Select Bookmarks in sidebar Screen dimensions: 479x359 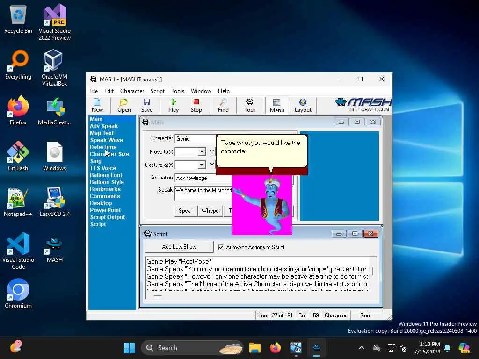105,189
